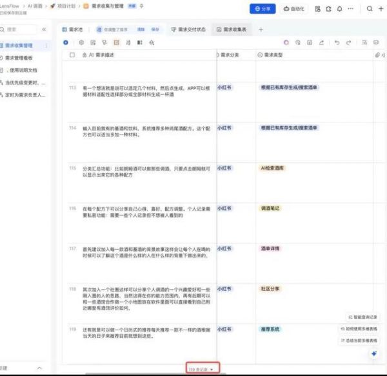Viewport: 387px width, 376px height.
Task: Switch to the 需求收集表 tab
Action: pyautogui.click(x=232, y=30)
